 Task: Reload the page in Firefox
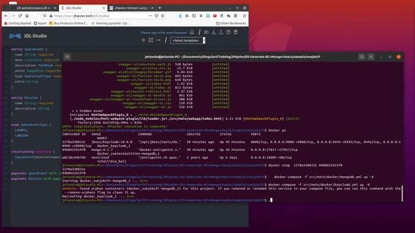pyautogui.click(x=20, y=16)
